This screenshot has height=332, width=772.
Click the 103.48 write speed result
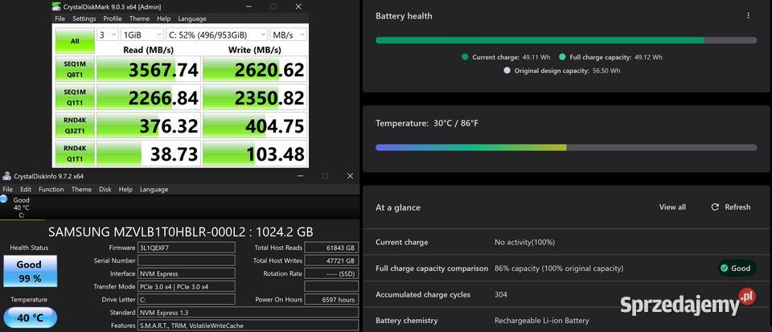(x=255, y=153)
